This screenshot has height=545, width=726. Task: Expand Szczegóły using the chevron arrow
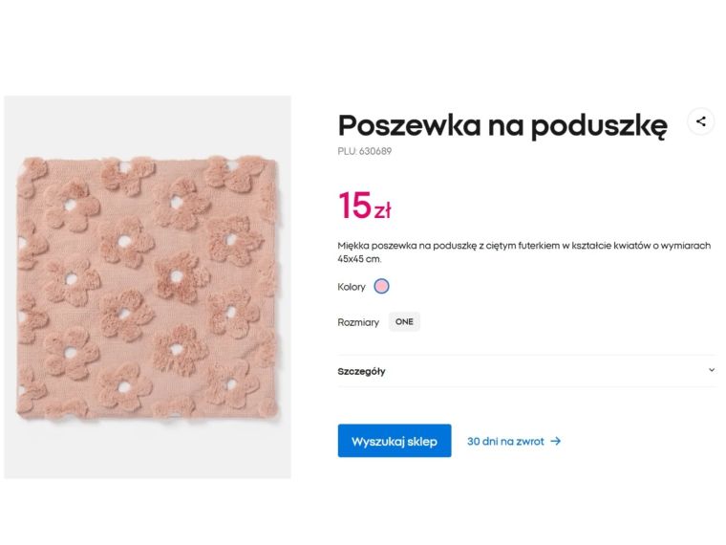pos(711,370)
